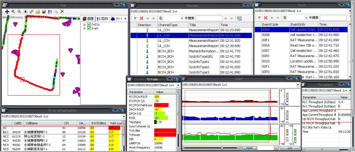Viewport: 355px width, 152px height.
Task: Open the Chart log file dropdown
Action: point(298,85)
